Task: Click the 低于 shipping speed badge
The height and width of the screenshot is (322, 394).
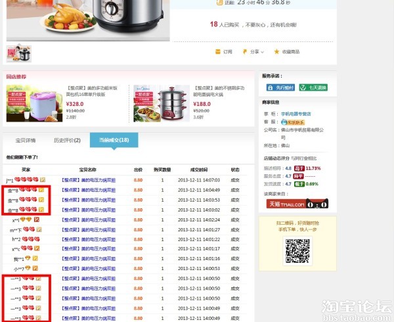Action: pyautogui.click(x=299, y=184)
